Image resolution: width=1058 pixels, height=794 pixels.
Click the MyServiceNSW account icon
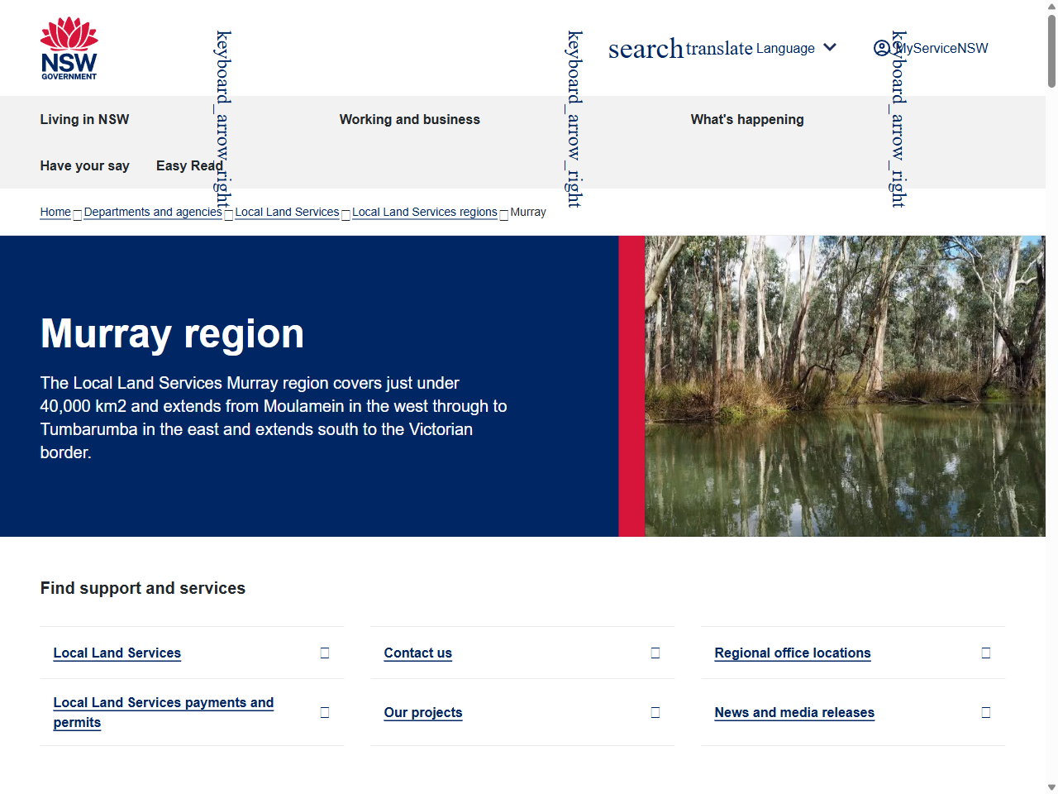pos(883,49)
